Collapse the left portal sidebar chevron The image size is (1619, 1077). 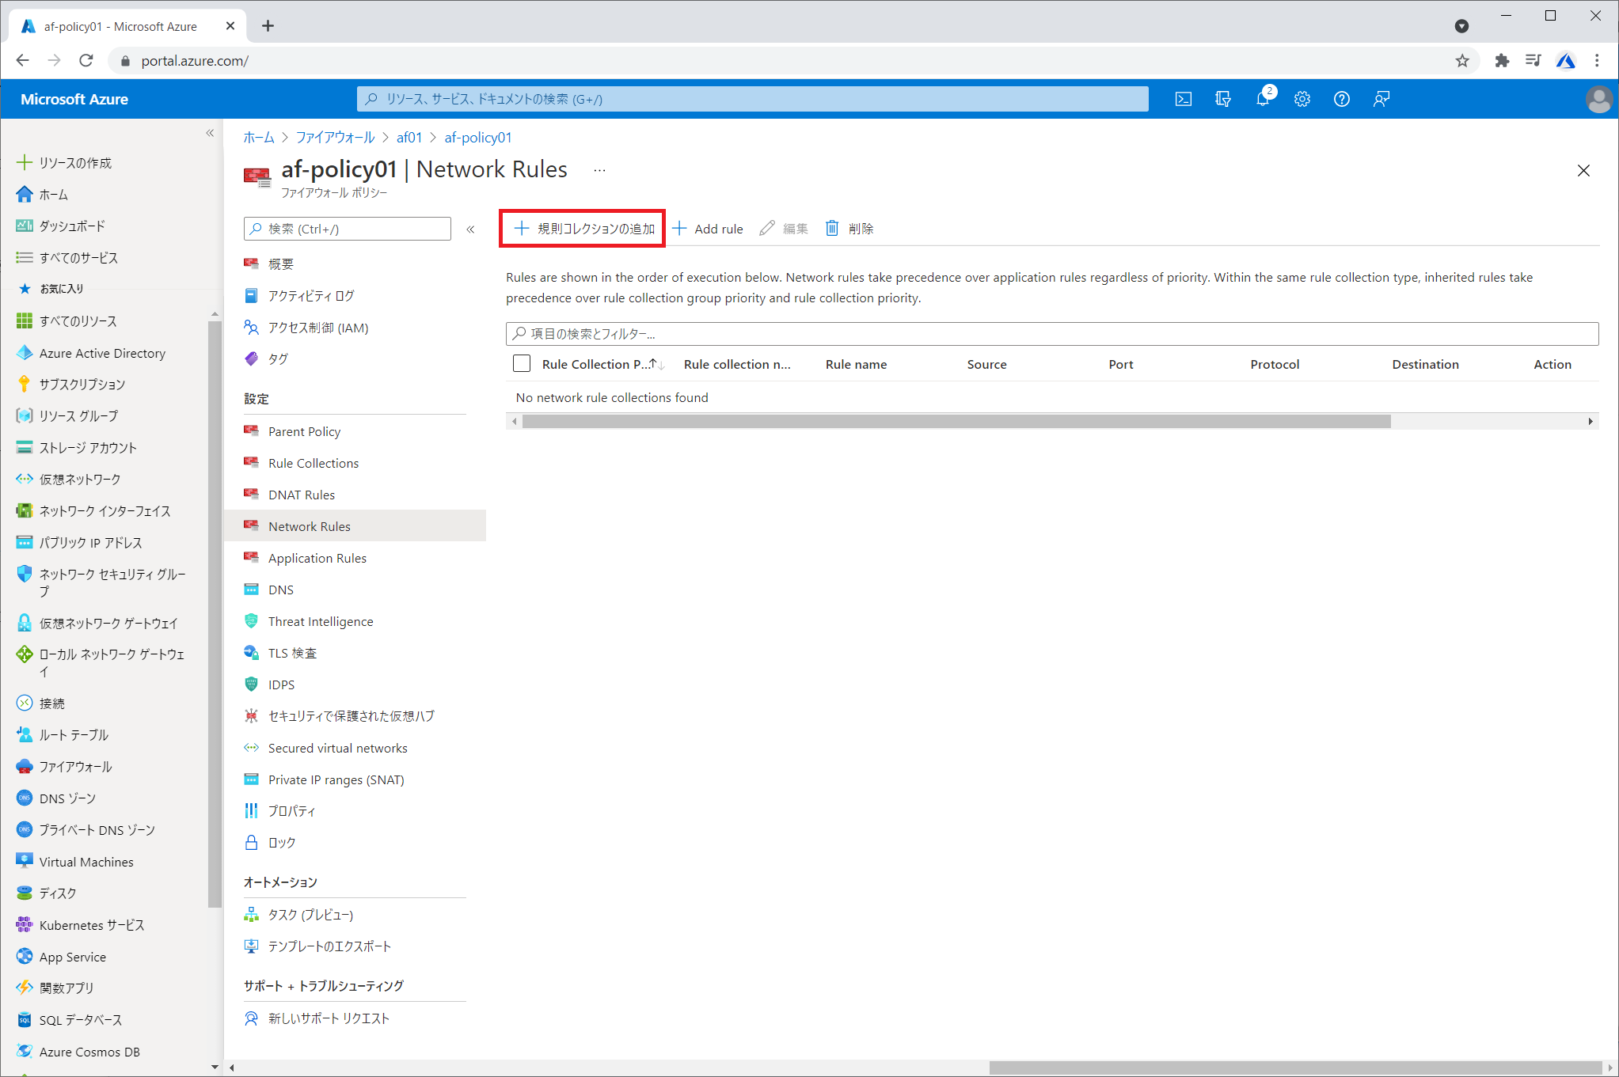(x=210, y=133)
